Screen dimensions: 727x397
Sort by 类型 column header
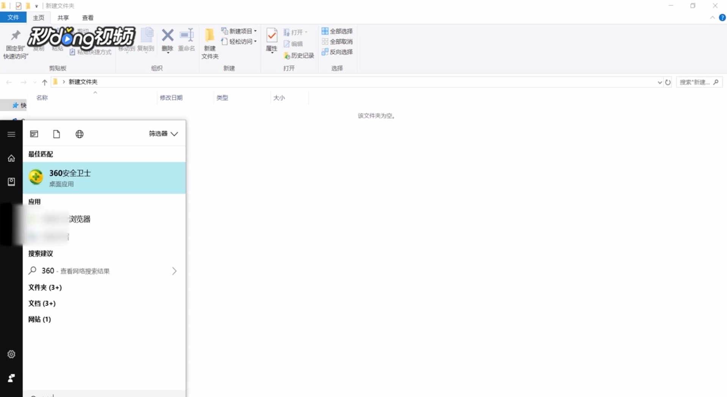point(222,98)
